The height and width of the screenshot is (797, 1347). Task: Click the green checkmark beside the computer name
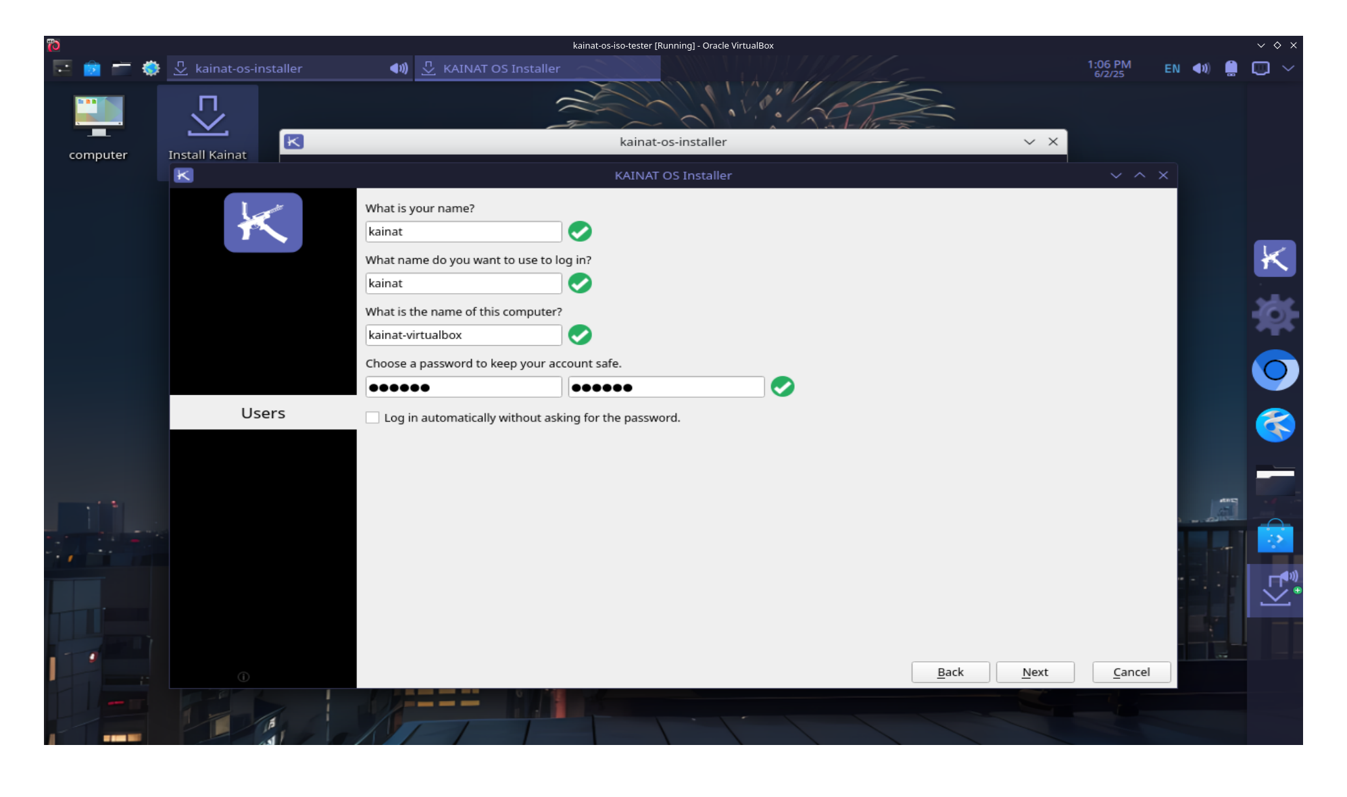coord(580,335)
